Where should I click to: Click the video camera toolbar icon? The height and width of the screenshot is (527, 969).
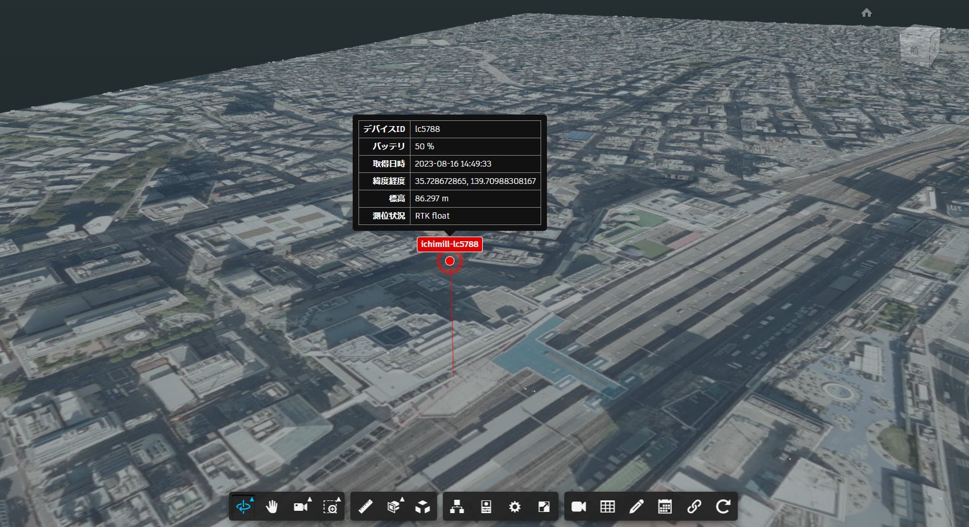tap(579, 507)
